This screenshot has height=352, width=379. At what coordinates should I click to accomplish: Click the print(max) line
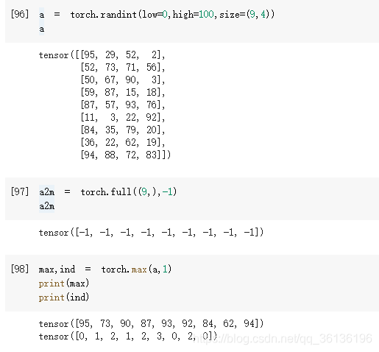64,284
